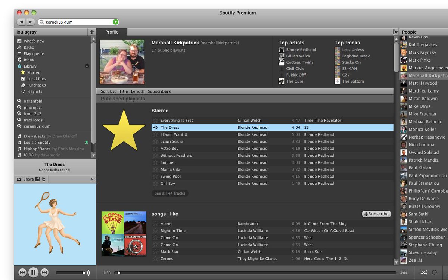Screen dimensions: 448x280
Task: Toggle repeat playback
Action: click(434, 273)
